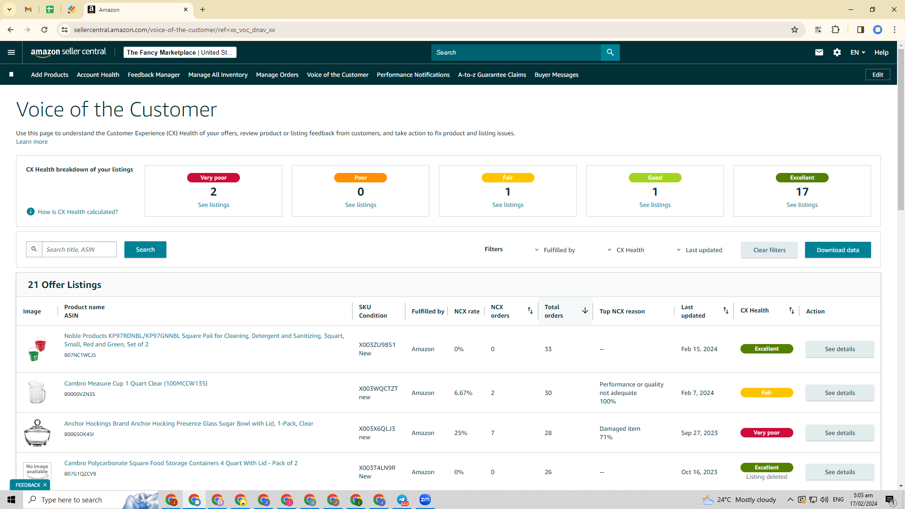The width and height of the screenshot is (905, 509).
Task: Click See listings under Fair
Action: [x=508, y=205]
